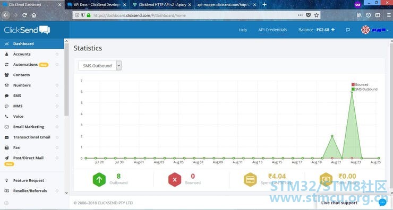Click the red Bounced X icon

(x=175, y=179)
